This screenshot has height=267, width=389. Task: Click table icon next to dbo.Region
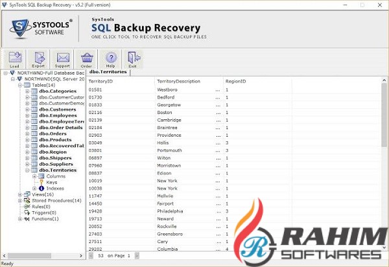pyautogui.click(x=34, y=152)
